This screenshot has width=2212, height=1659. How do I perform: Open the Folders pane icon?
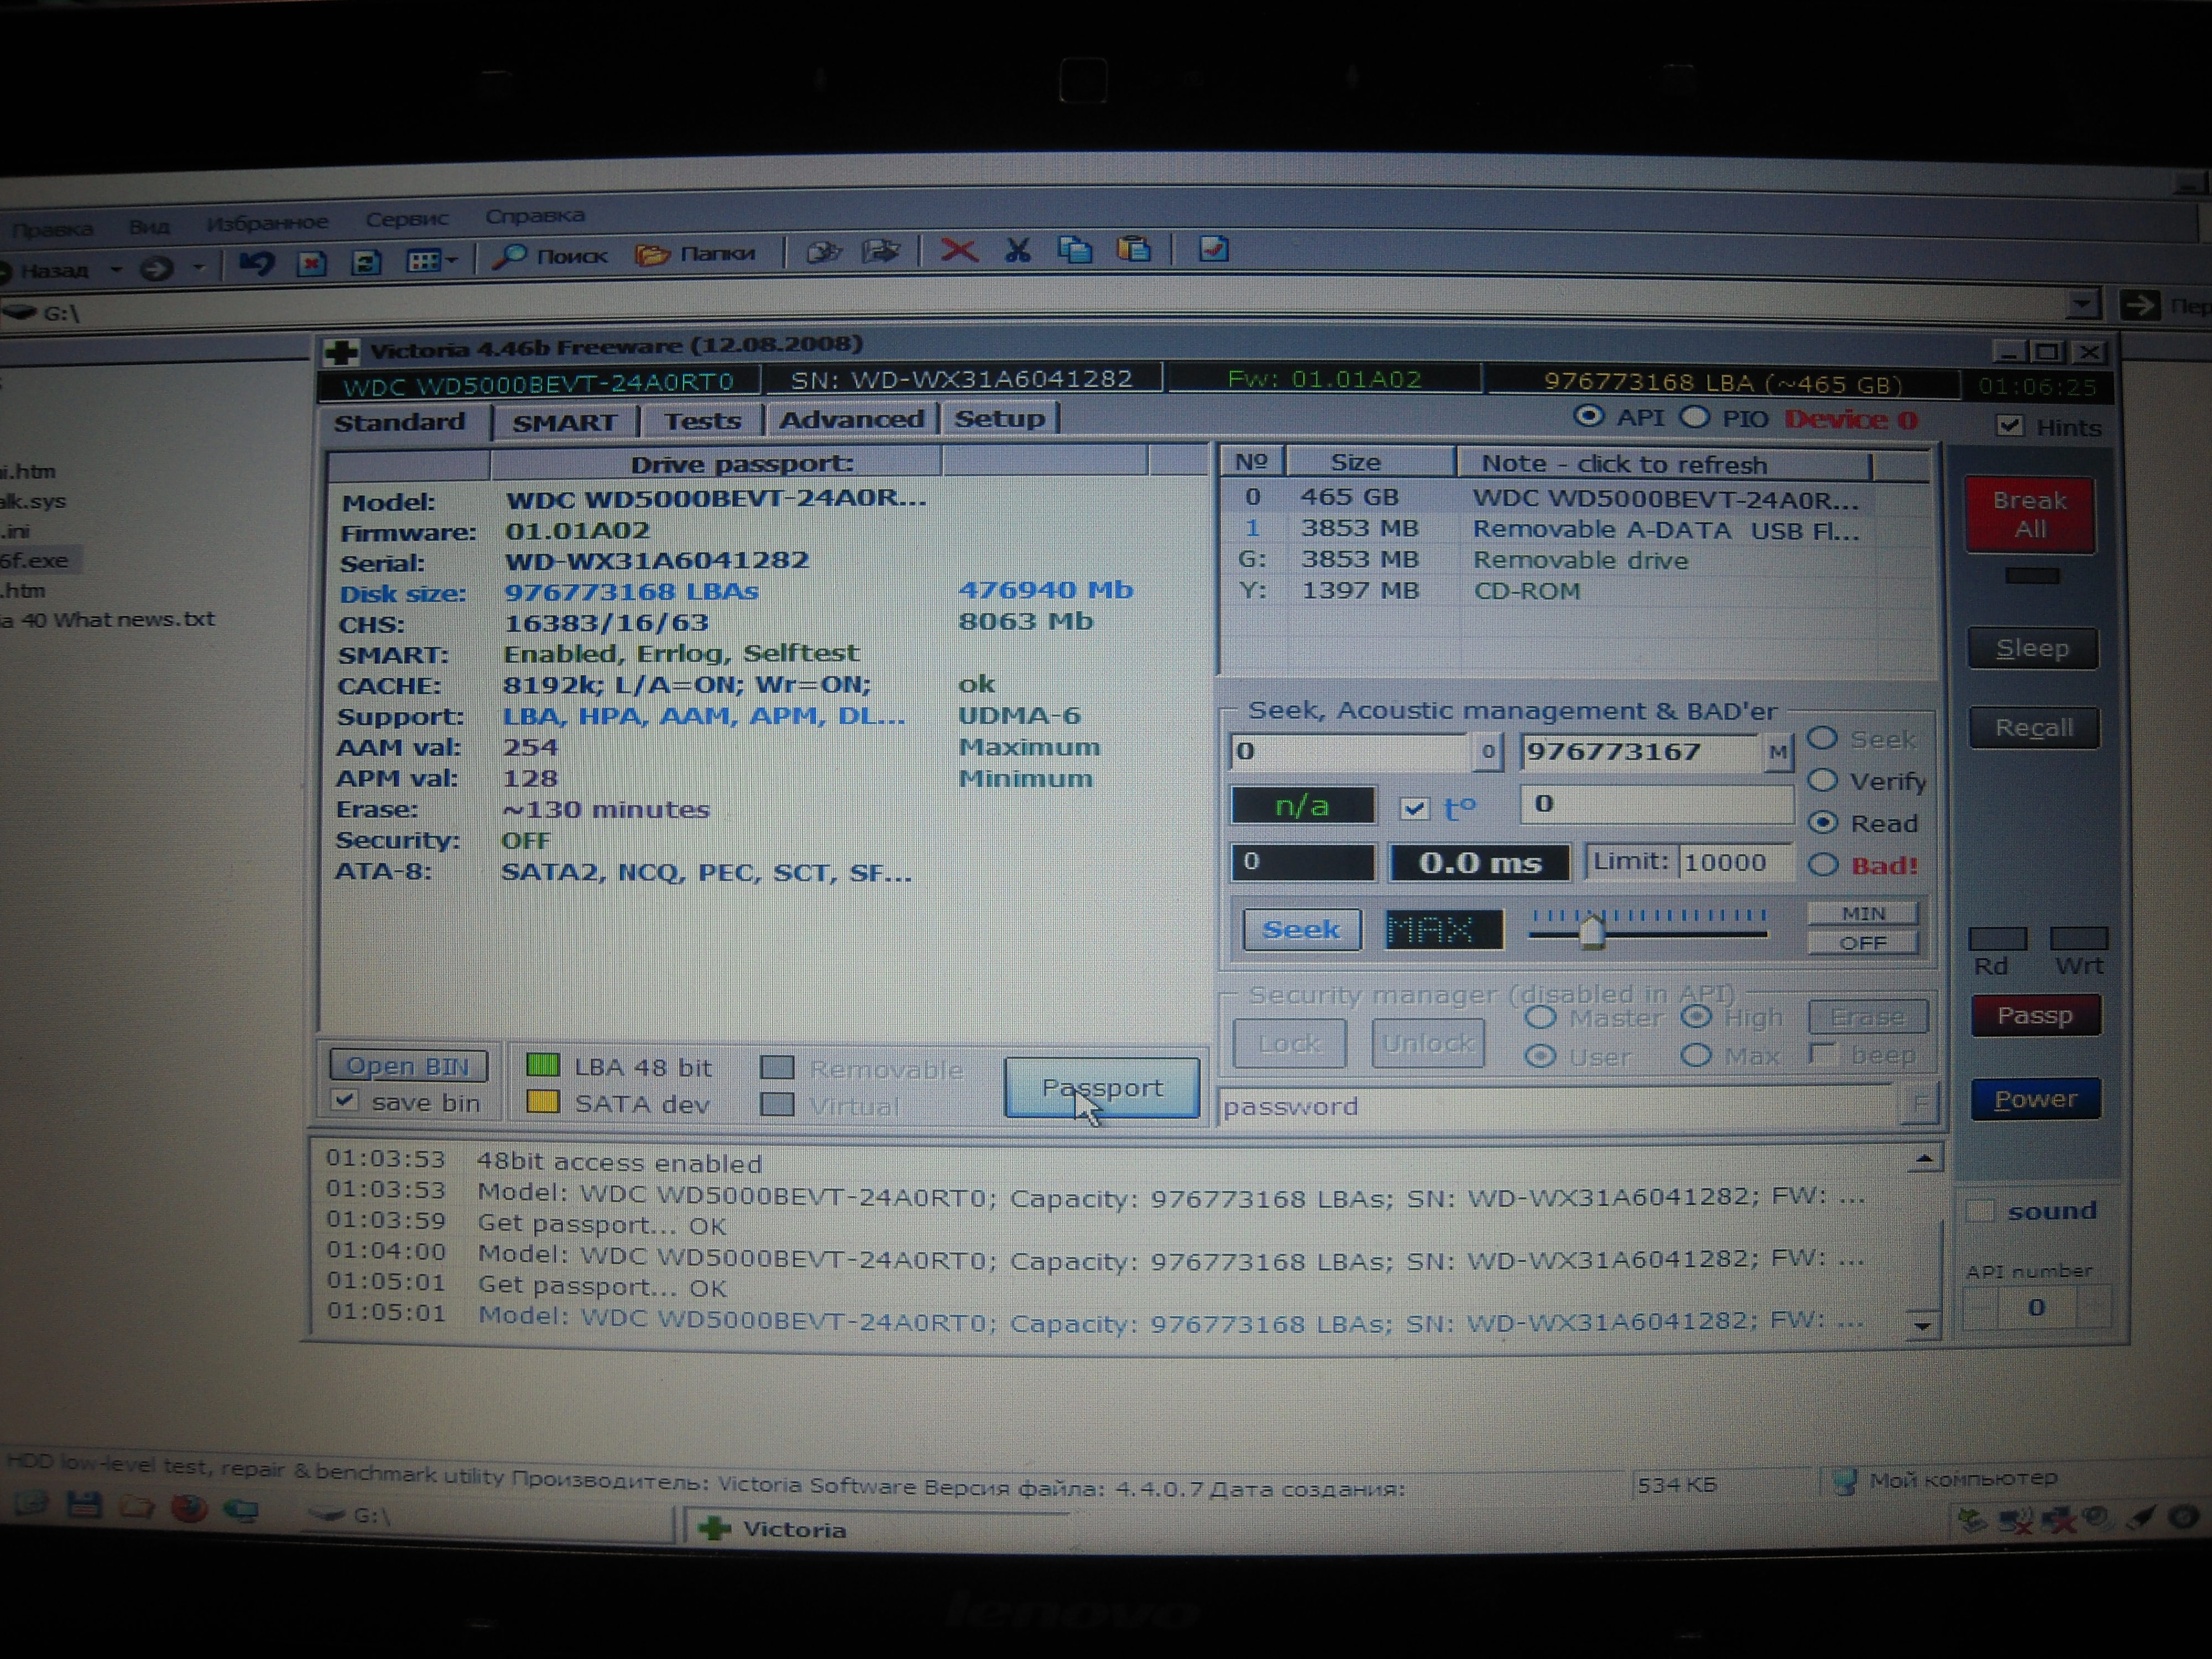(653, 255)
